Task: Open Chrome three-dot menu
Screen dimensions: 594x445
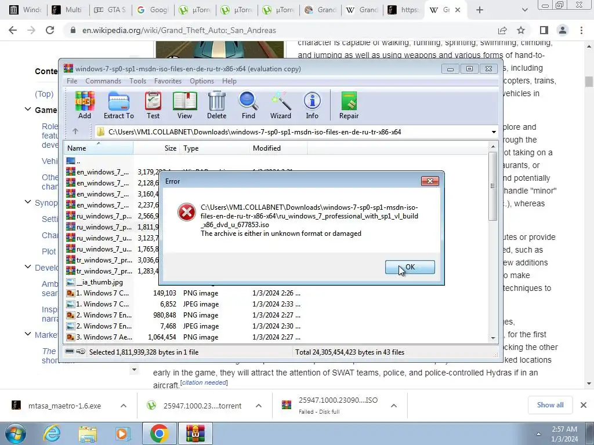Action: coord(581,30)
